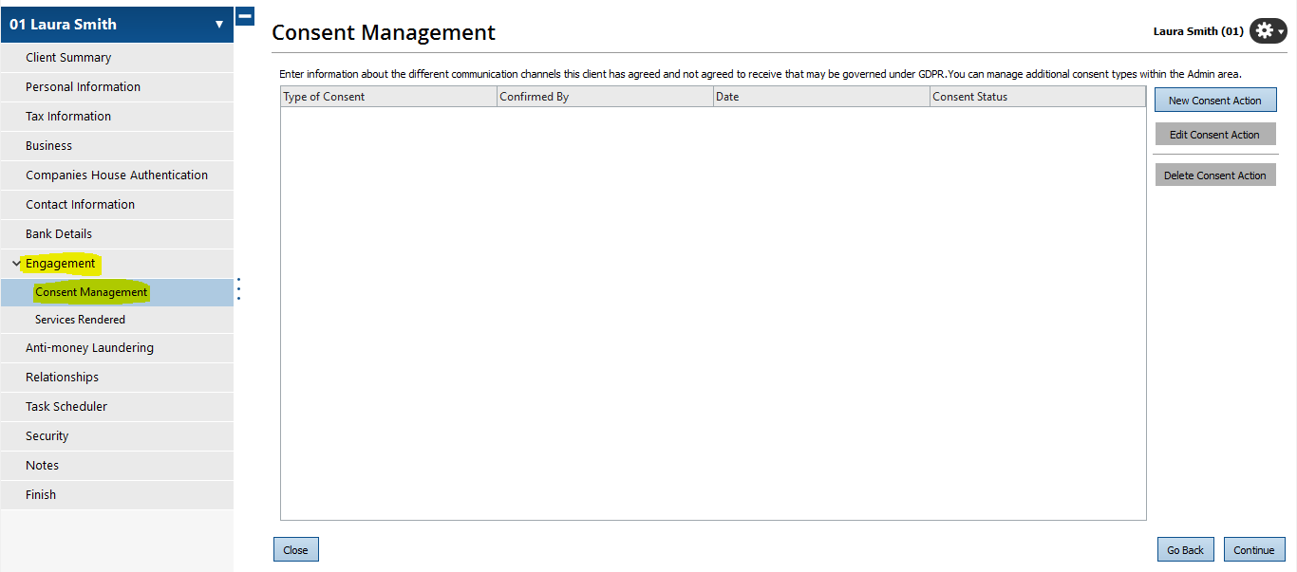Click the Go Back button

[1185, 550]
